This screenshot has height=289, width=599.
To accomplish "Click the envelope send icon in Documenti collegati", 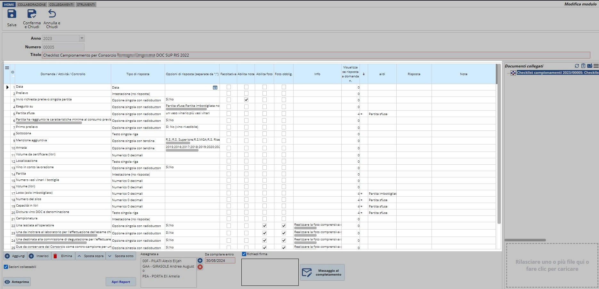I will tap(589, 66).
